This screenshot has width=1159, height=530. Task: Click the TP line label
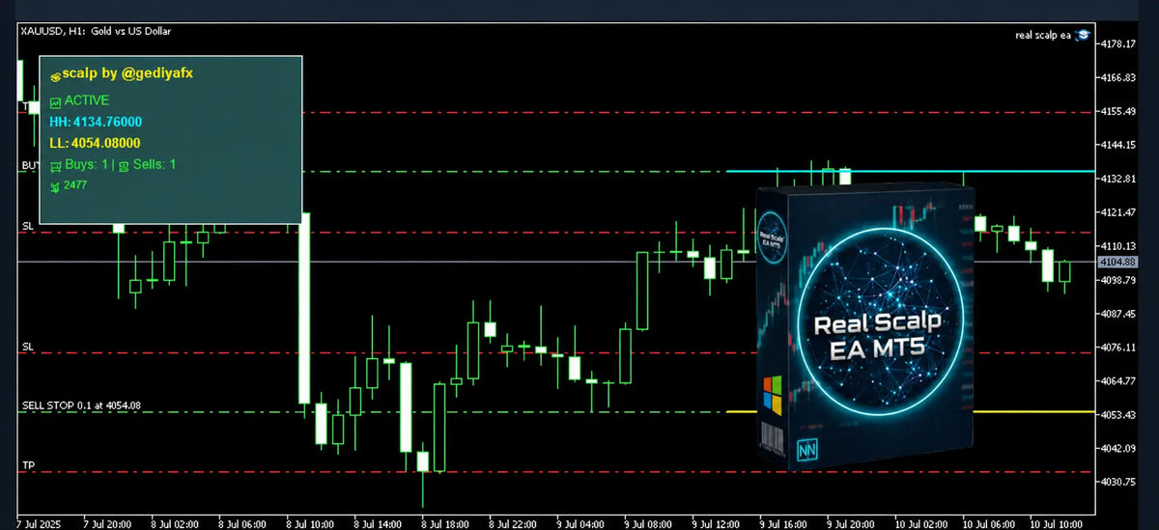click(x=27, y=465)
